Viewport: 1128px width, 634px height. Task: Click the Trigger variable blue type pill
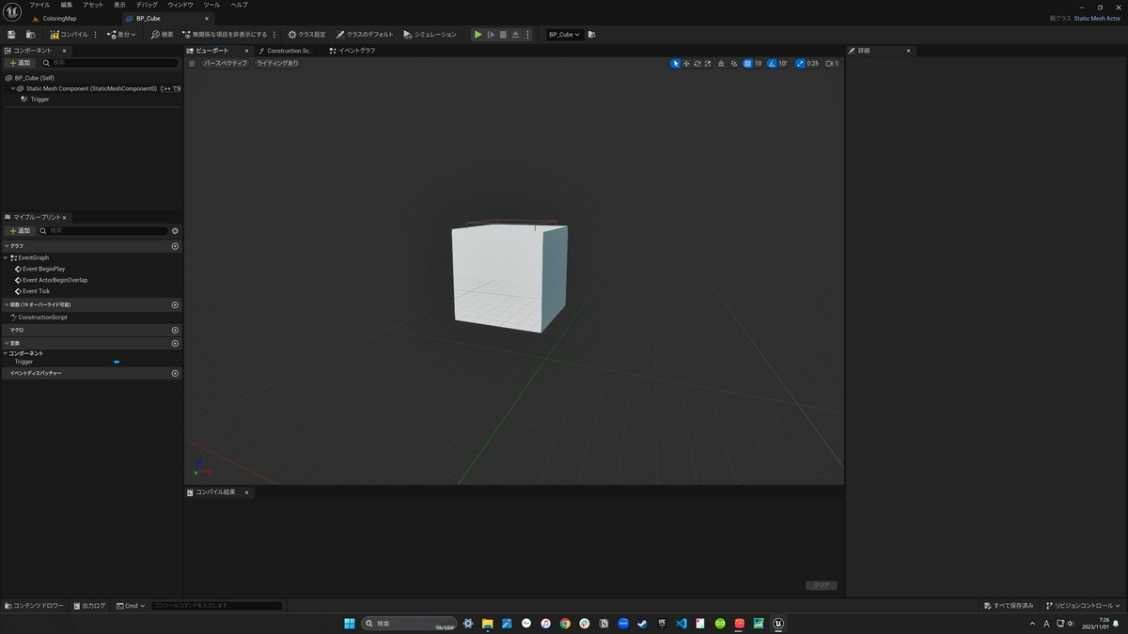[x=117, y=362]
